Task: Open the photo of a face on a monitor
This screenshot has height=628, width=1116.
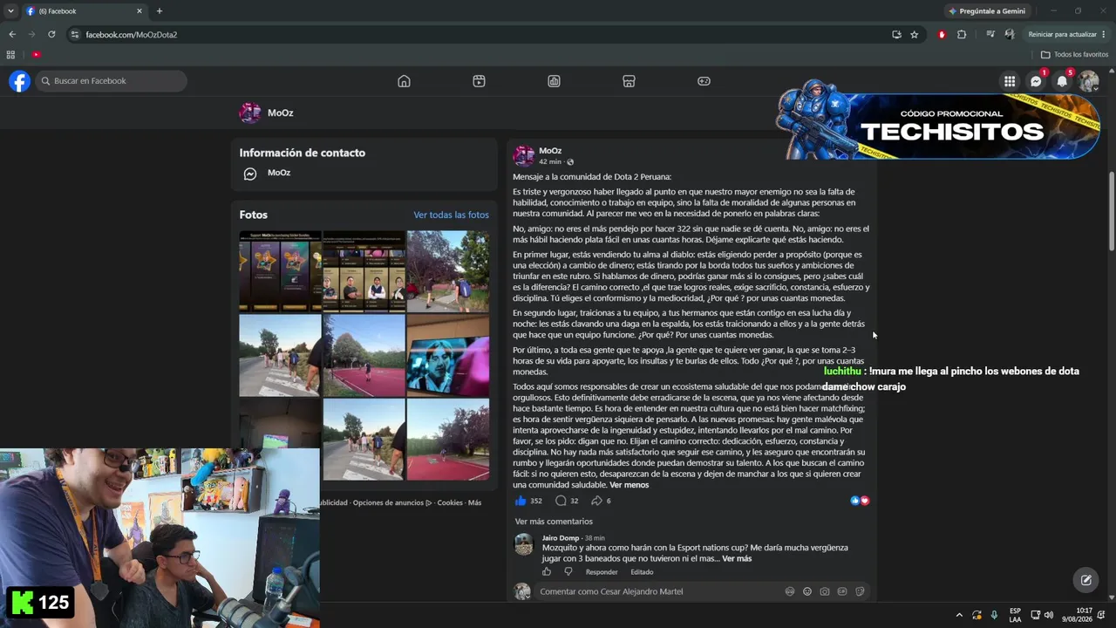Action: coord(448,356)
